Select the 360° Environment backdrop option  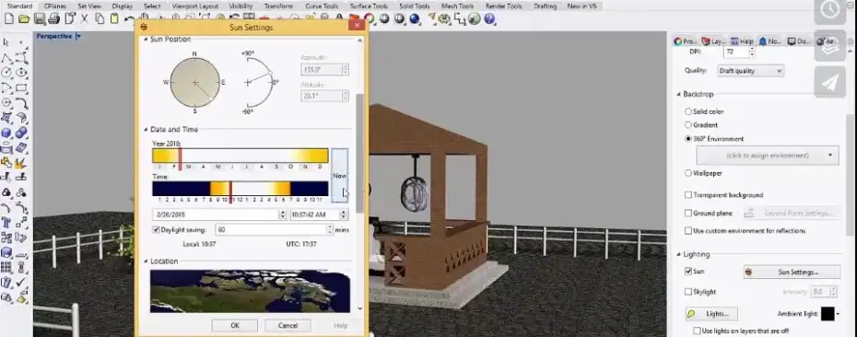(688, 139)
